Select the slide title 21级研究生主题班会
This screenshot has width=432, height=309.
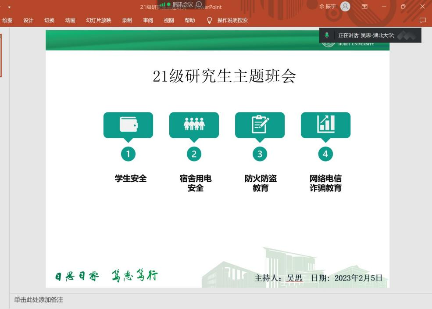point(224,76)
